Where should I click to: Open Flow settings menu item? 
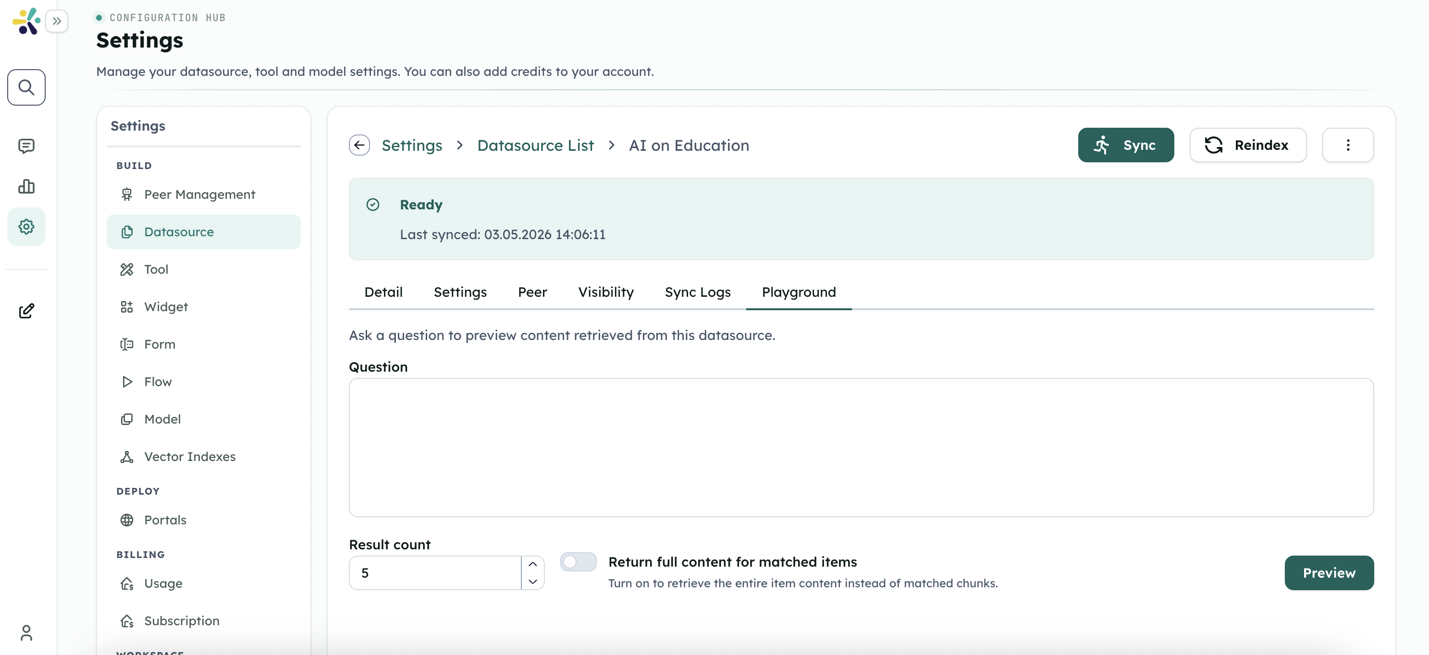pyautogui.click(x=203, y=382)
